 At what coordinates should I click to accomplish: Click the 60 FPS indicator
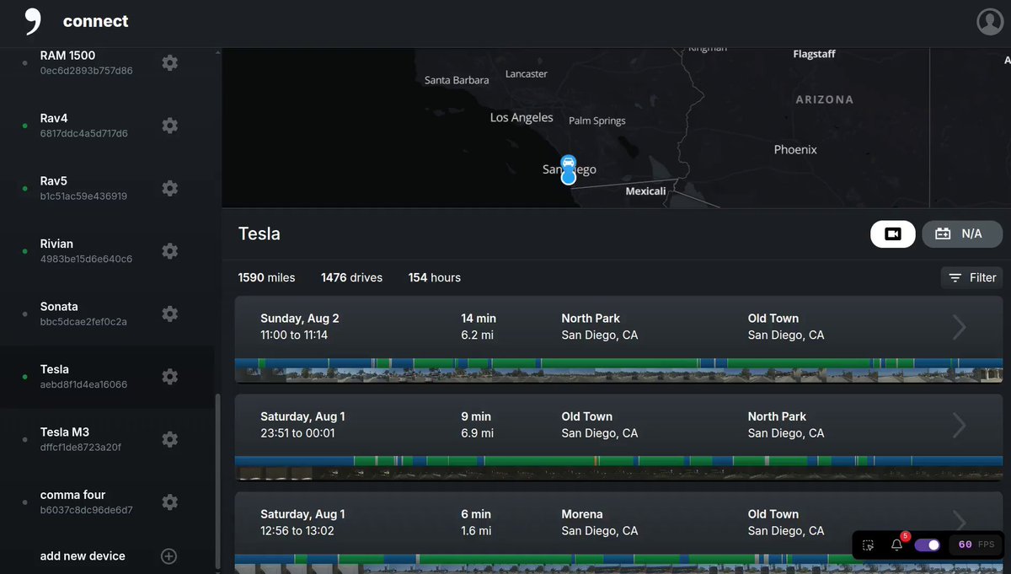[976, 545]
